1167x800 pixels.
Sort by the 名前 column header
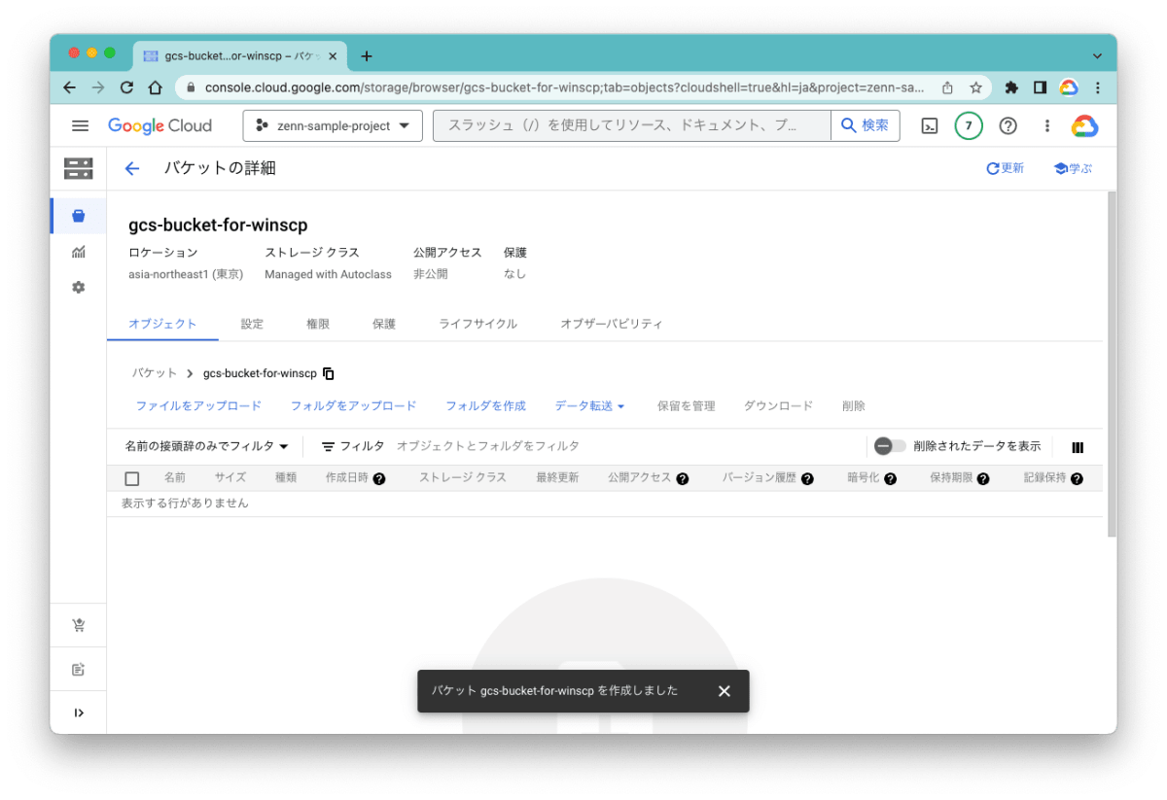174,478
